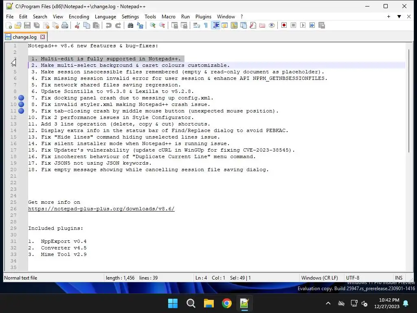Remove the bookmark on line 11
The width and height of the screenshot is (417, 313).
tap(21, 111)
